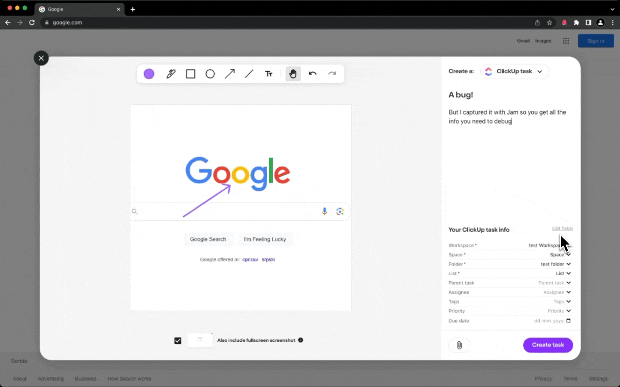Open the Advertising footer link
620x387 pixels.
[51, 379]
